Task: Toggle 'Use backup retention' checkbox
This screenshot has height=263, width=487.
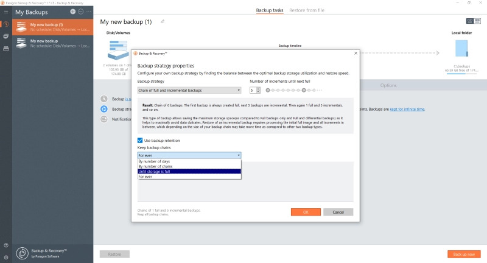Action: (140, 141)
